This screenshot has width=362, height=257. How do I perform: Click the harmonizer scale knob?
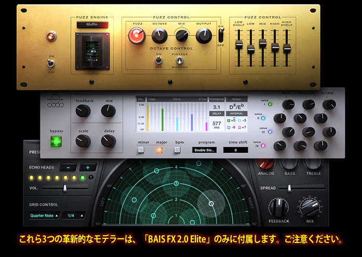83,141
